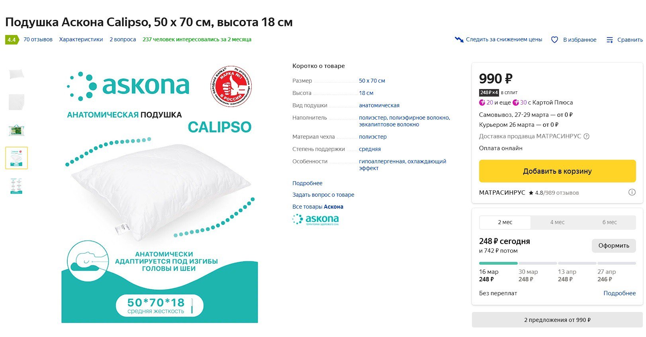
Task: Open the Характеристики link
Action: [x=81, y=39]
